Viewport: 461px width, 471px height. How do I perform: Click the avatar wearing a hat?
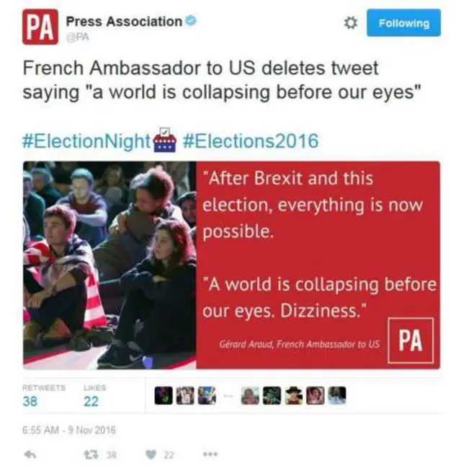293,395
